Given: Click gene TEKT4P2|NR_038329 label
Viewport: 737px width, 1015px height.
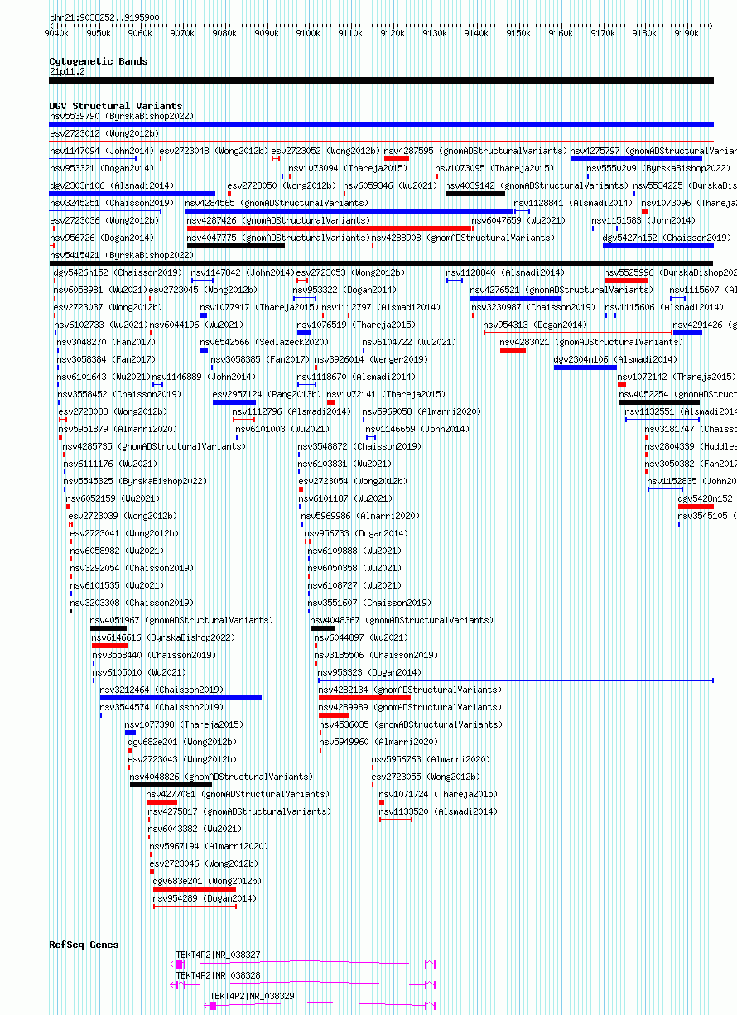Looking at the screenshot, I should click(252, 996).
